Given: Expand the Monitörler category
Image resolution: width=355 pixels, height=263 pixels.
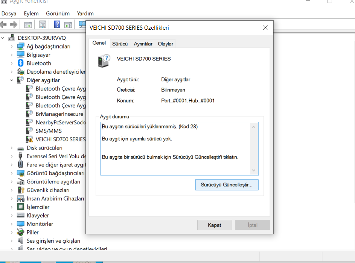Looking at the screenshot, I should [x=12, y=224].
